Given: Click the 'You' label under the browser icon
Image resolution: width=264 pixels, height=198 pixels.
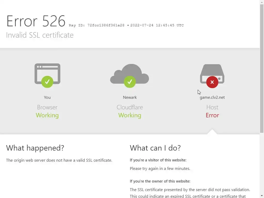Looking at the screenshot, I should pos(47,97).
